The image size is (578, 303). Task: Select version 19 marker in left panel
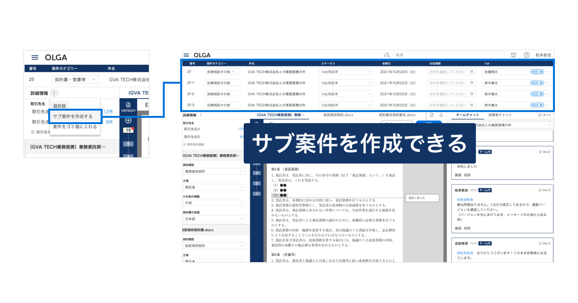[x=128, y=130]
